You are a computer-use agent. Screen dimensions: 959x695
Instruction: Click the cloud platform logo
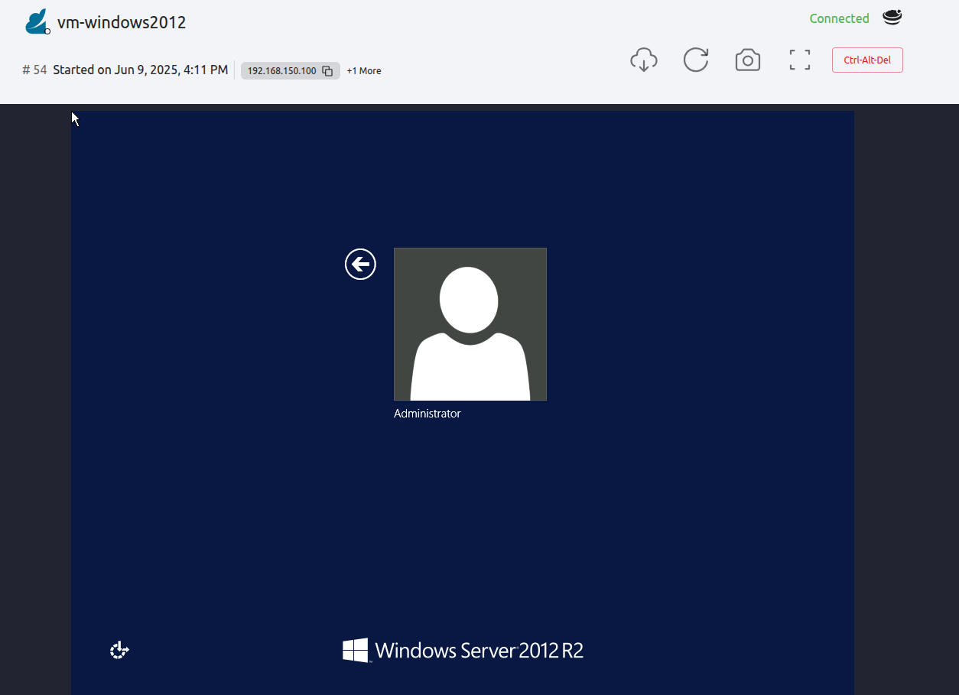[x=36, y=21]
